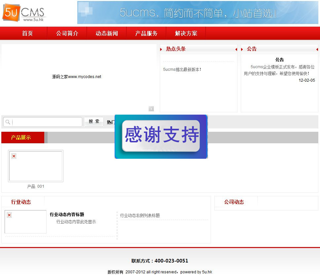Click the magnifier icon in the search box

pos(8,122)
